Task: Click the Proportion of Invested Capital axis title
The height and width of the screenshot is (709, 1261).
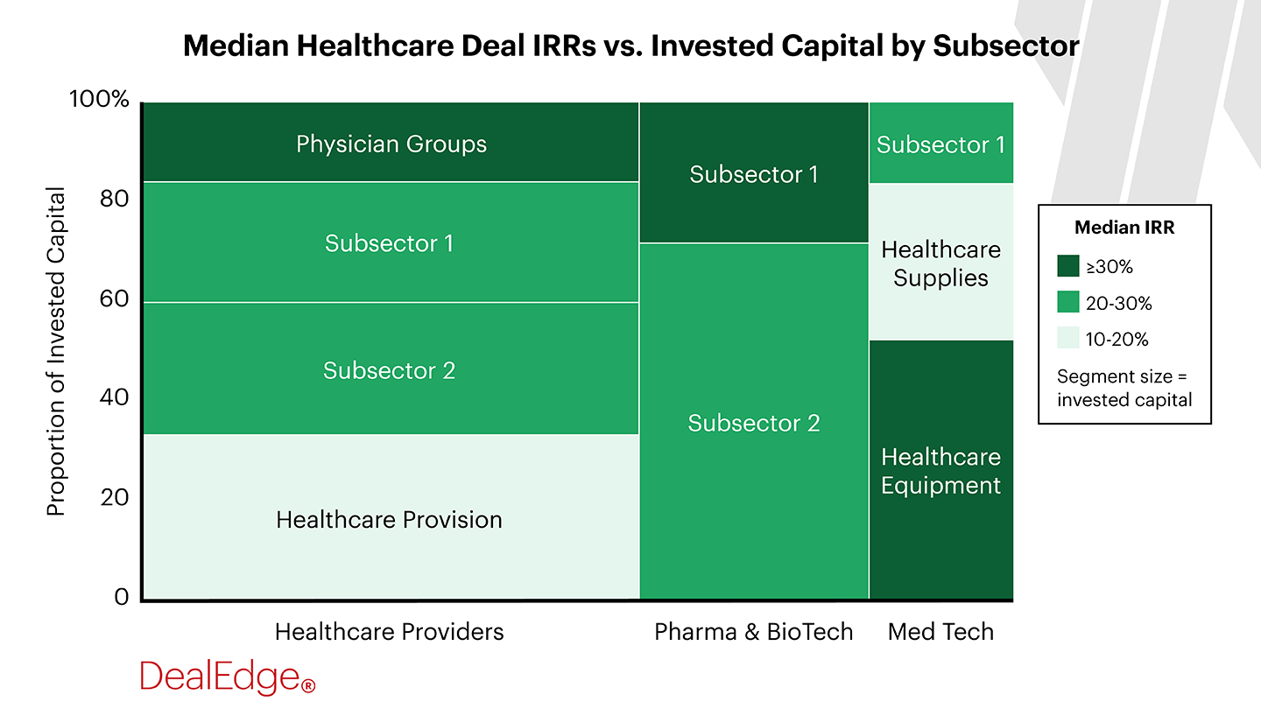Action: [56, 350]
